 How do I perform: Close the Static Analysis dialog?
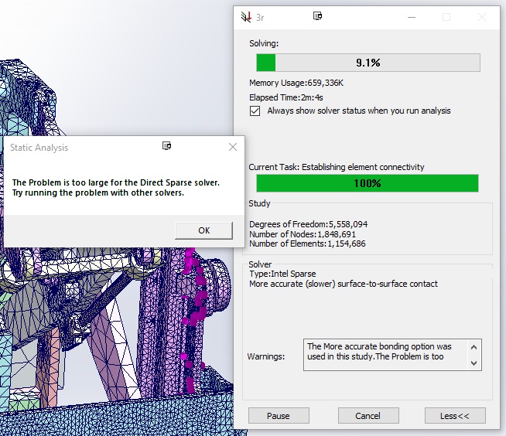(233, 147)
